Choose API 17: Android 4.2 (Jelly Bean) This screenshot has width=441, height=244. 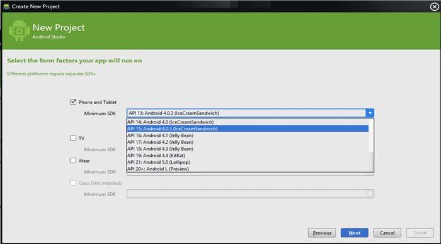248,142
